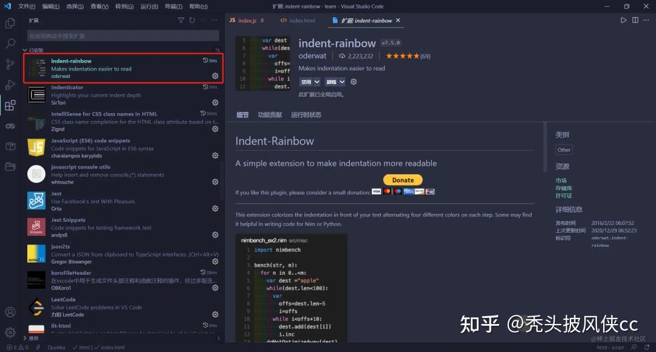Select the koroFileHeader extension in list
The image size is (656, 352).
(123, 280)
